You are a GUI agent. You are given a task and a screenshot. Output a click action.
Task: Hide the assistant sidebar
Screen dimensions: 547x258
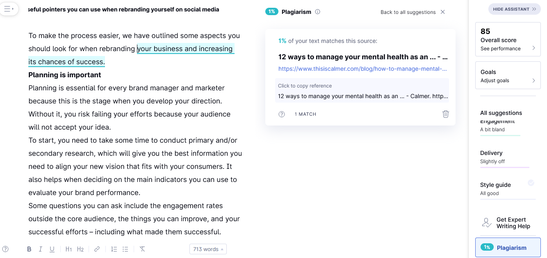pyautogui.click(x=514, y=9)
